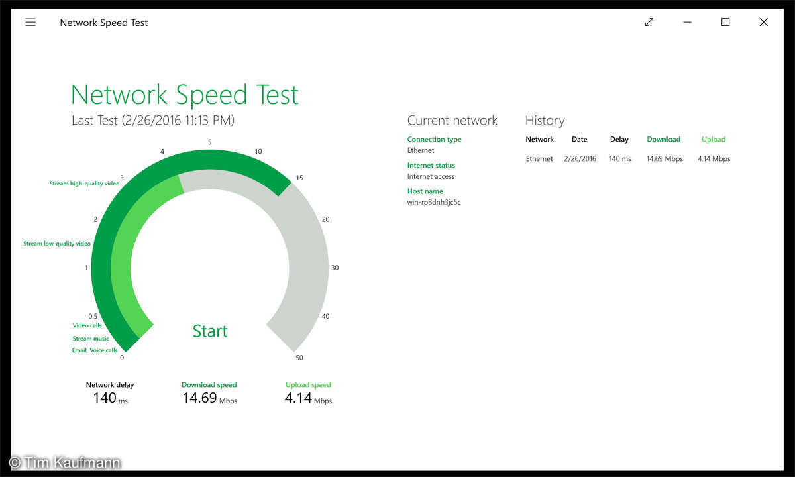This screenshot has height=477, width=795.
Task: Click the Last Test timestamp text
Action: [153, 120]
